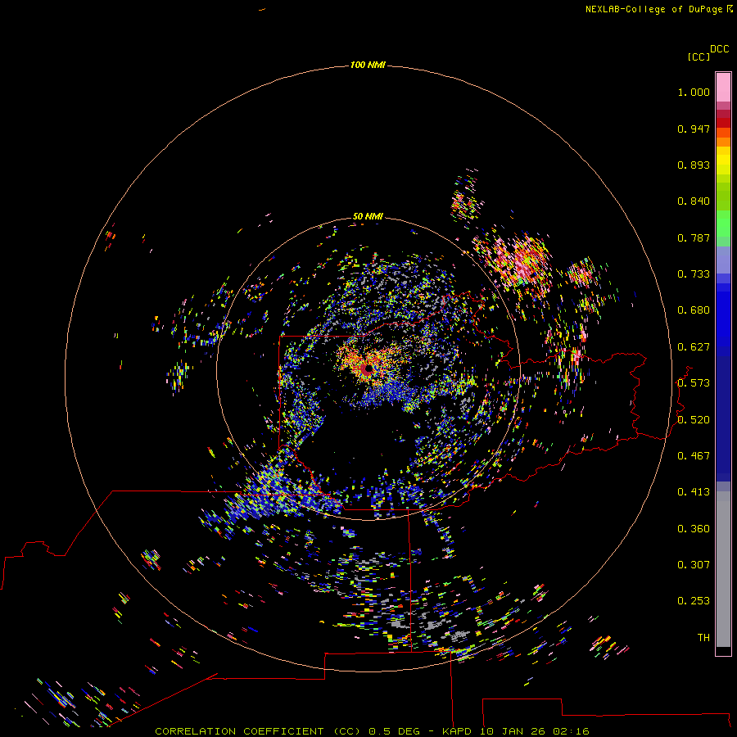Click the 0.627 legend value

pos(694,347)
